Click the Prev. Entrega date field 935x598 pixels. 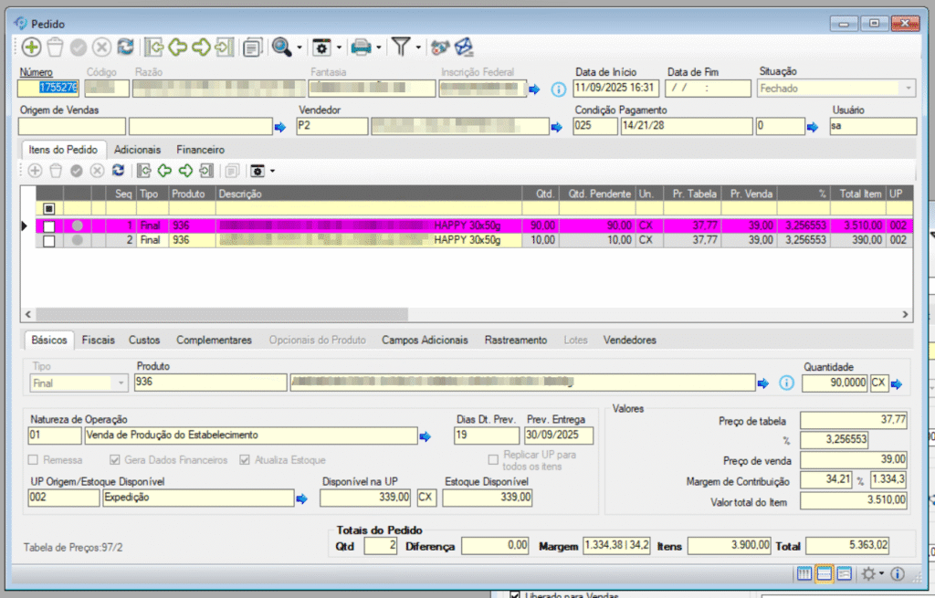click(x=559, y=435)
